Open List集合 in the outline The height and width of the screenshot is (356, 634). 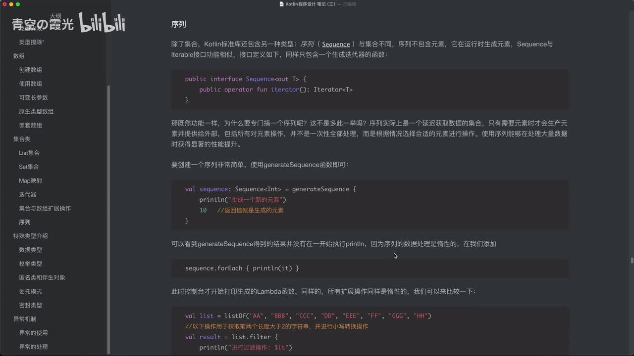pos(29,153)
